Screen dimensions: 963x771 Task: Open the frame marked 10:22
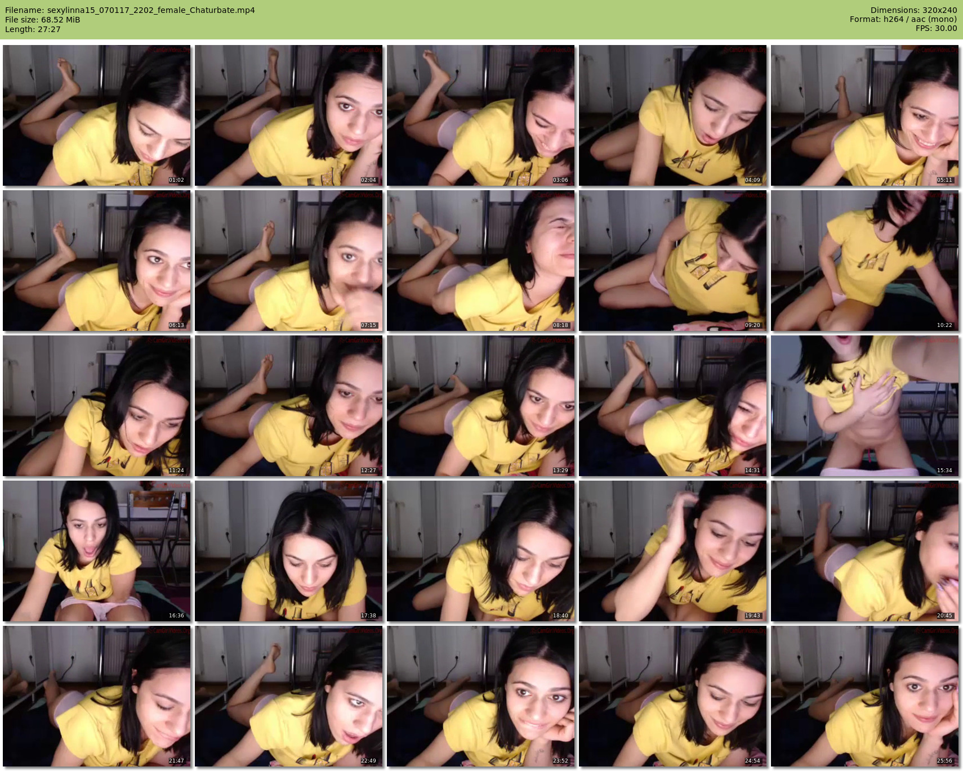(865, 261)
